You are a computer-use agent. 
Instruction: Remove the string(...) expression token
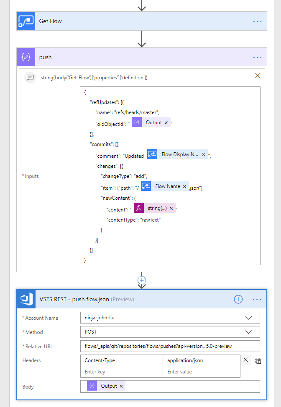[171, 208]
